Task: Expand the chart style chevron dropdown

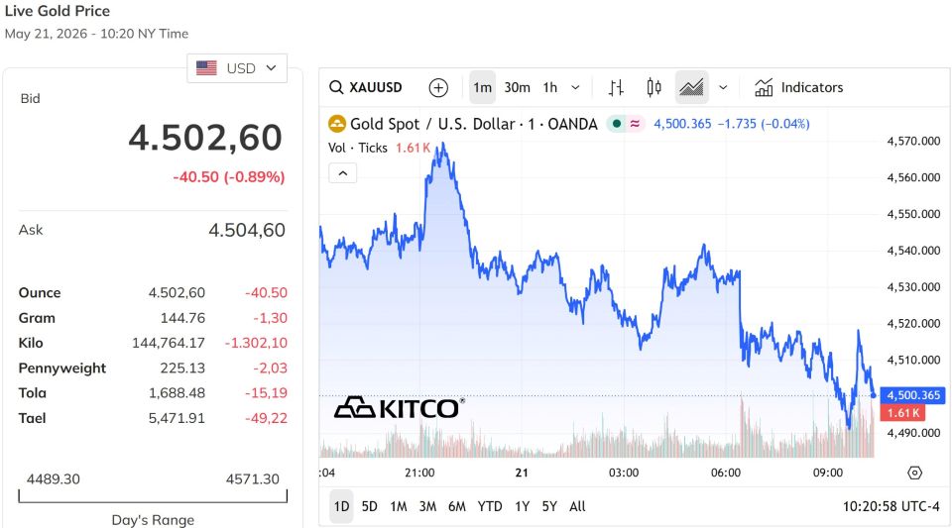Action: tap(723, 87)
